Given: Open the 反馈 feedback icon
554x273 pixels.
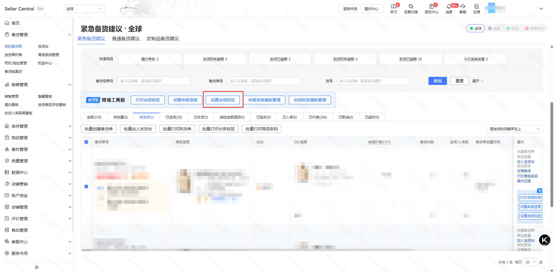Looking at the screenshot, I should [476, 7].
